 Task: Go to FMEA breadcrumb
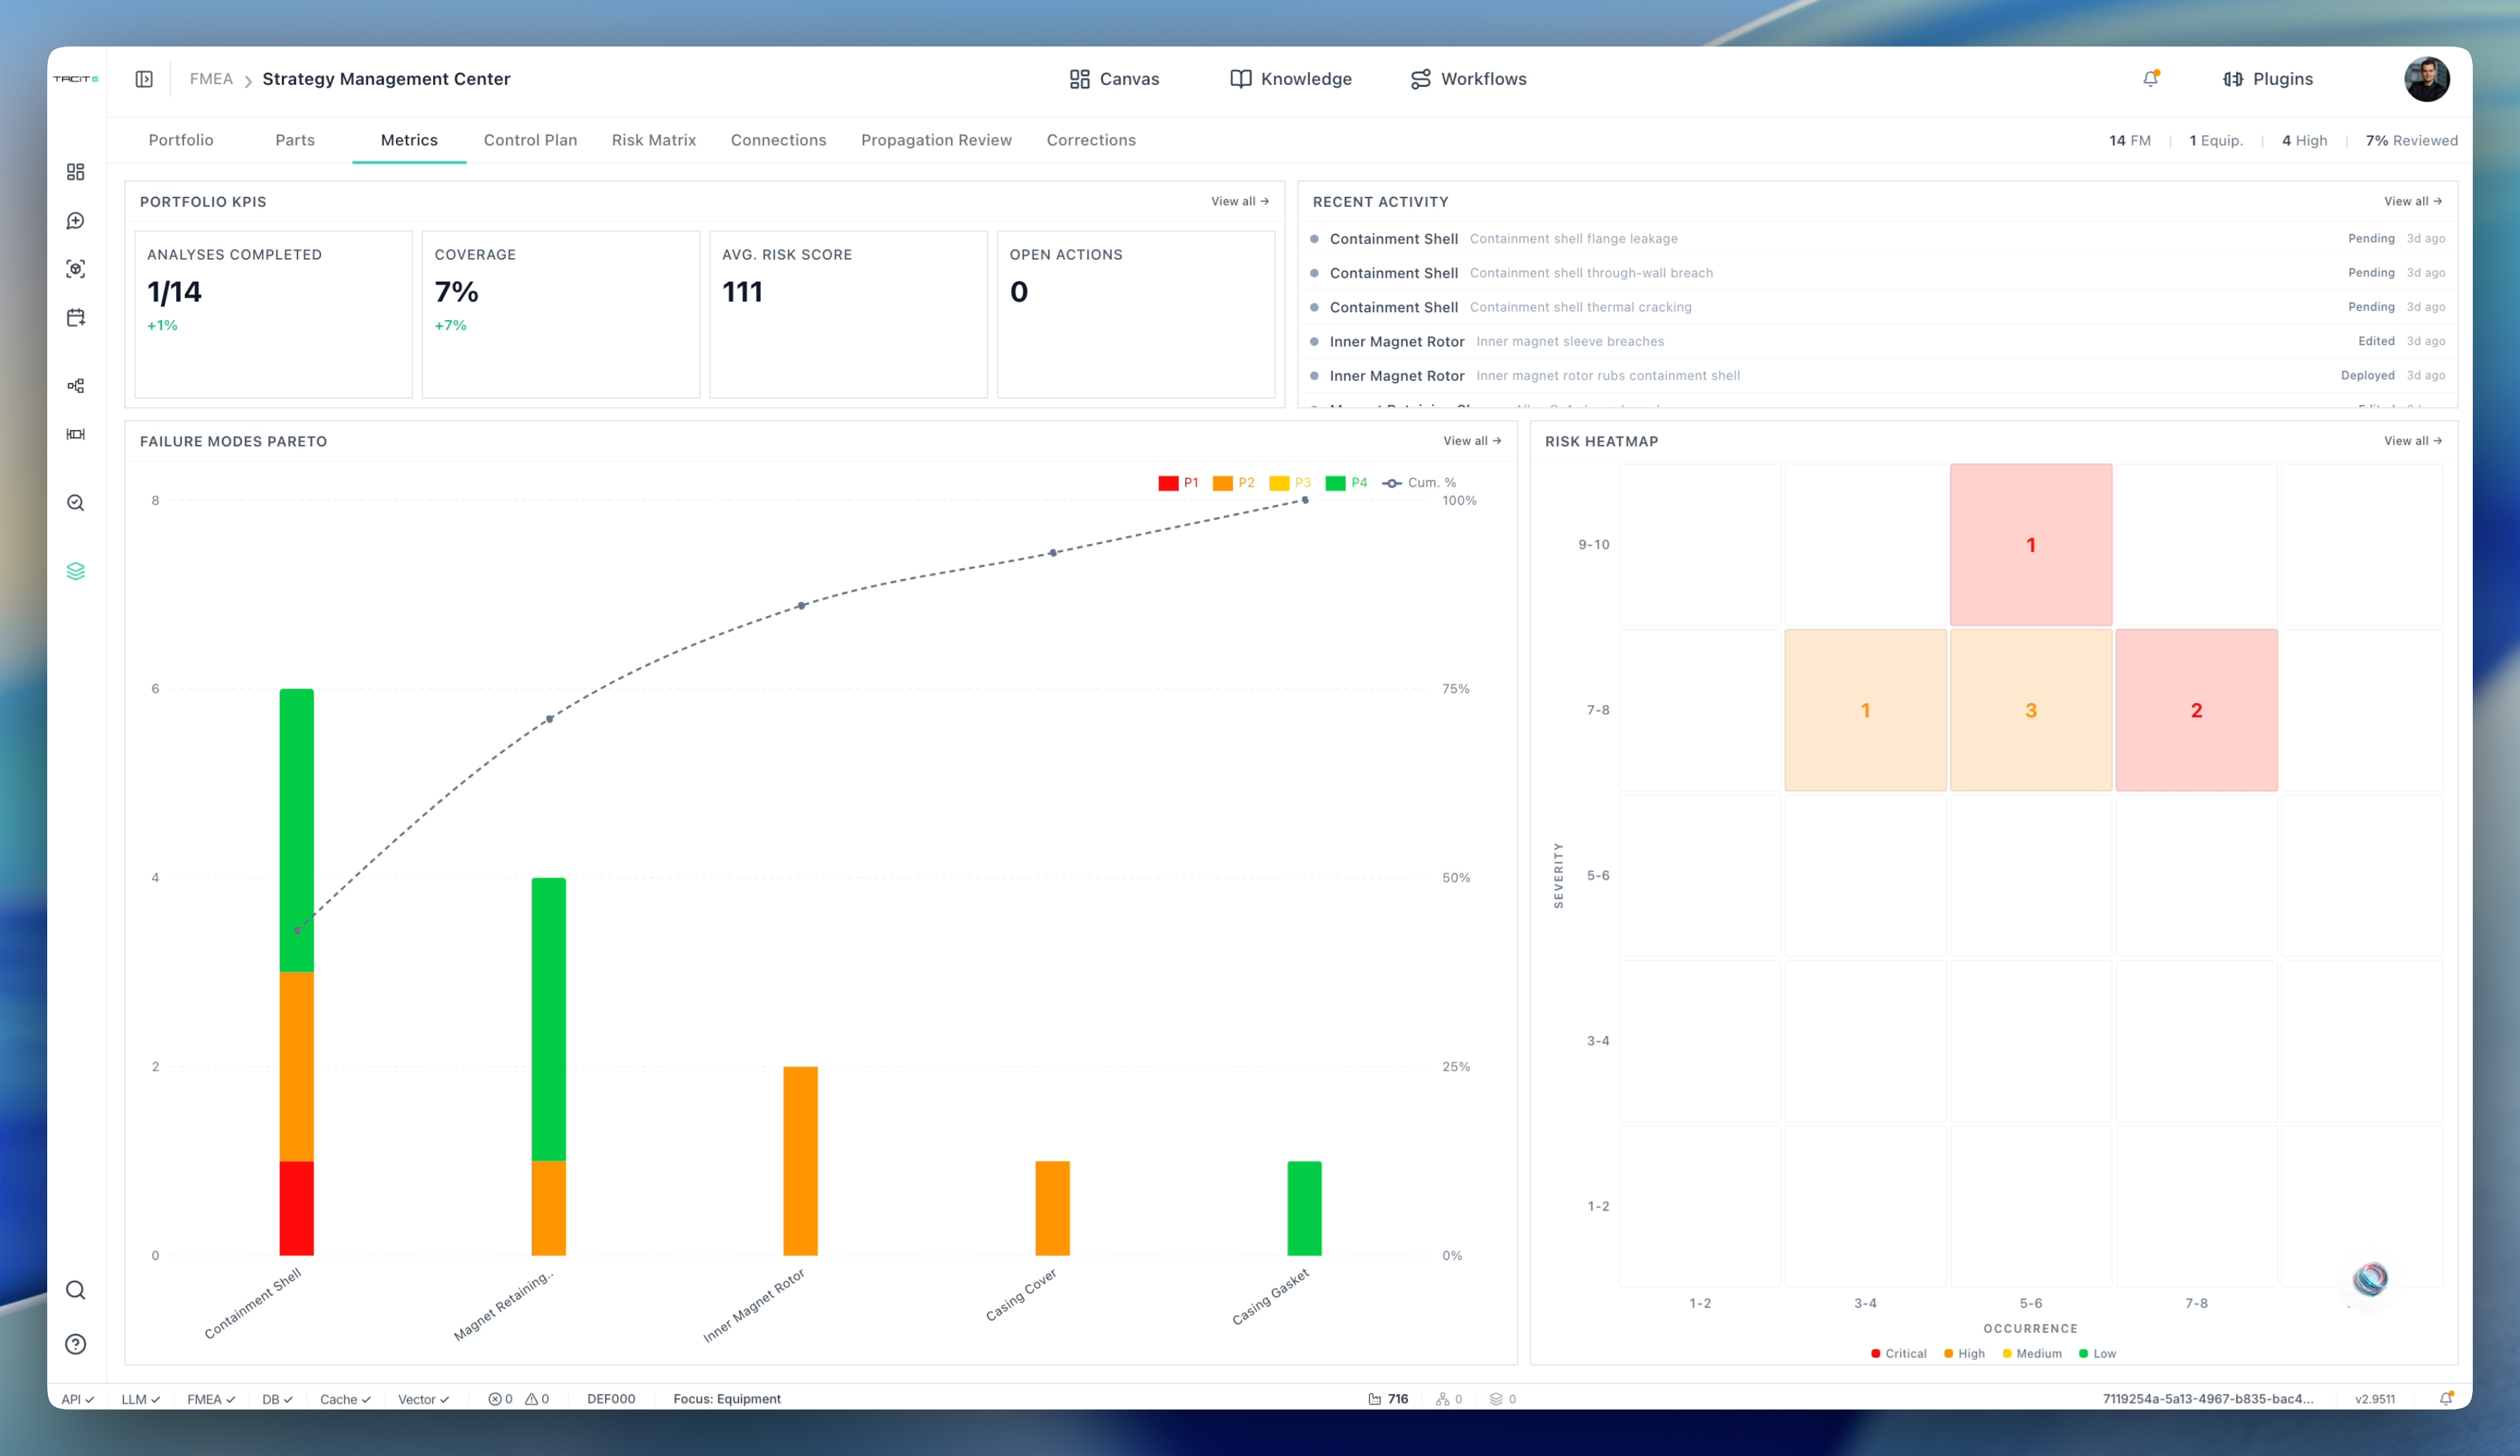(x=211, y=79)
